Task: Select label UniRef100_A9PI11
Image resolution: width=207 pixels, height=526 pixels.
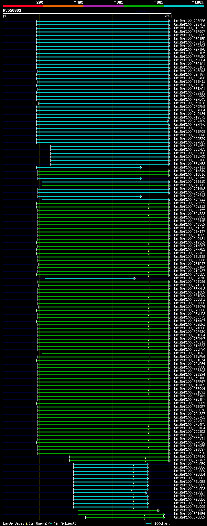Action: pyautogui.click(x=190, y=167)
